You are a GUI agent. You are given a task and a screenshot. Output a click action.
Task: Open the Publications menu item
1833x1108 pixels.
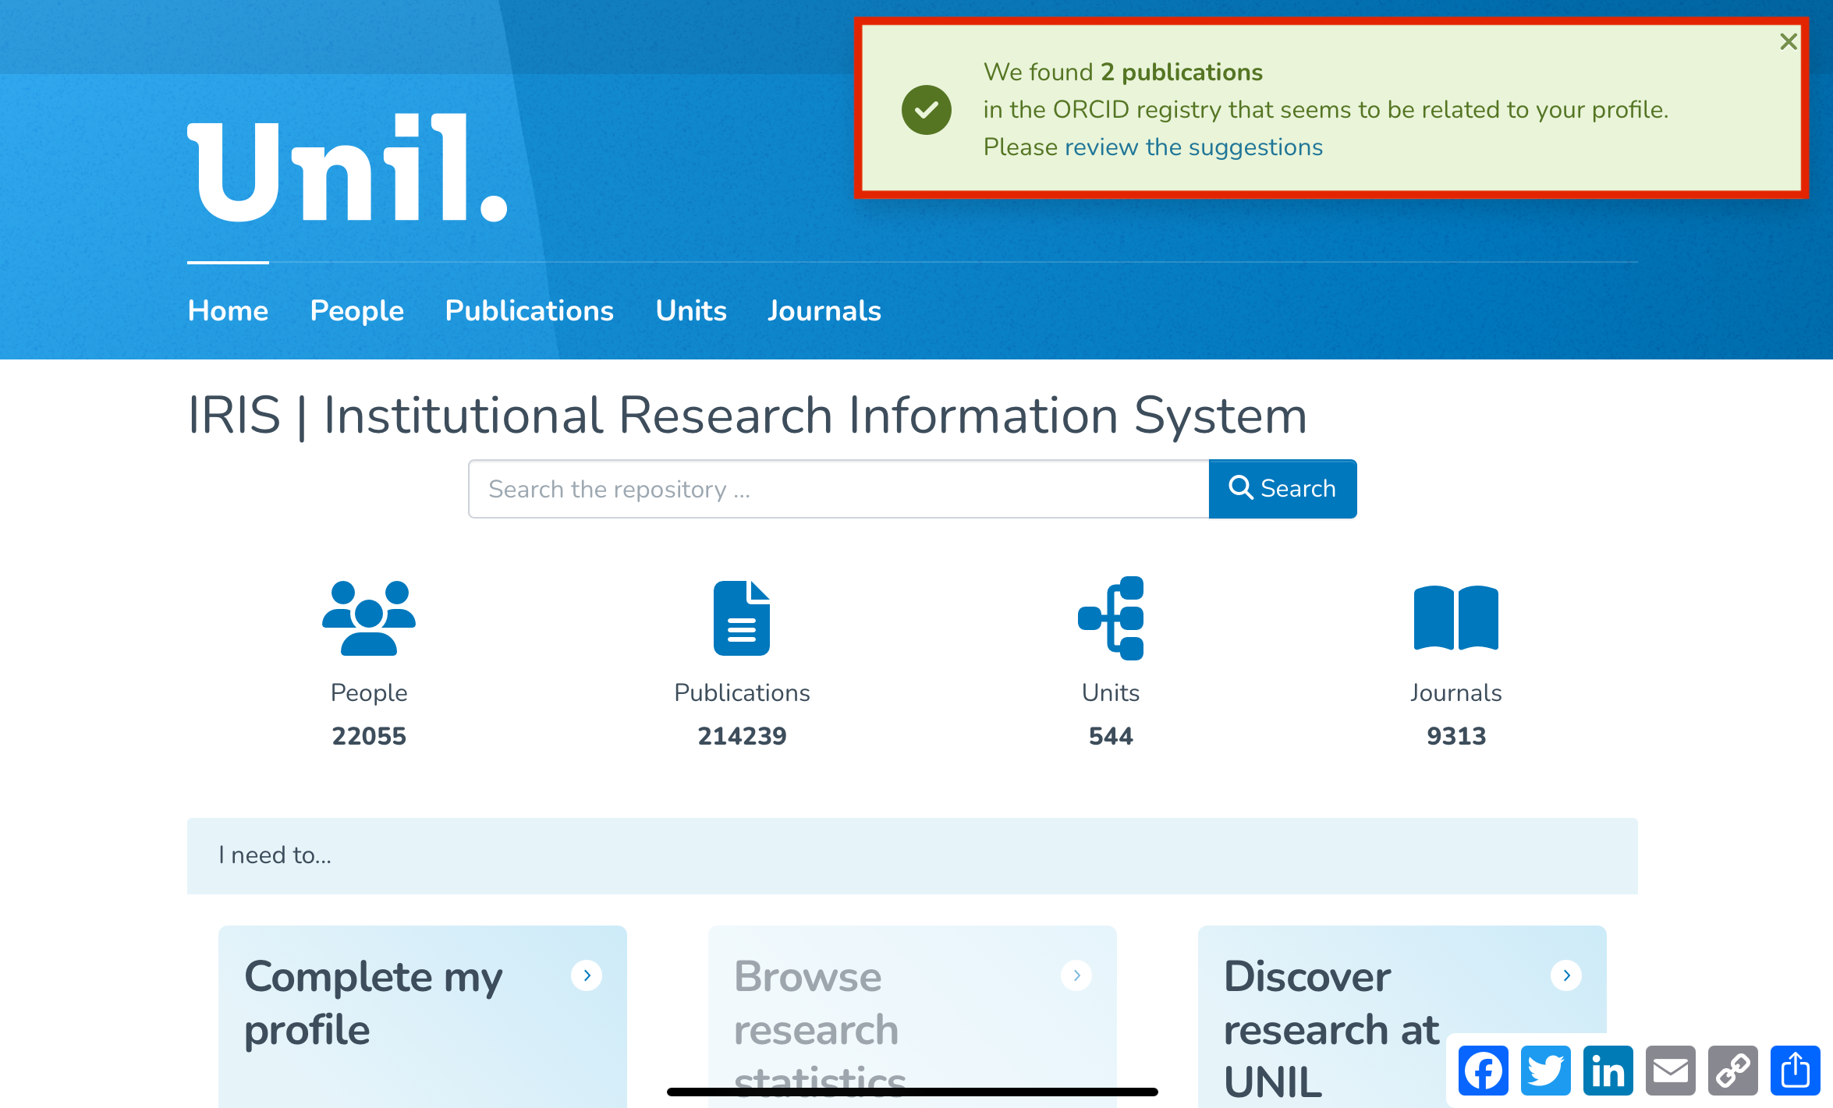(x=529, y=310)
